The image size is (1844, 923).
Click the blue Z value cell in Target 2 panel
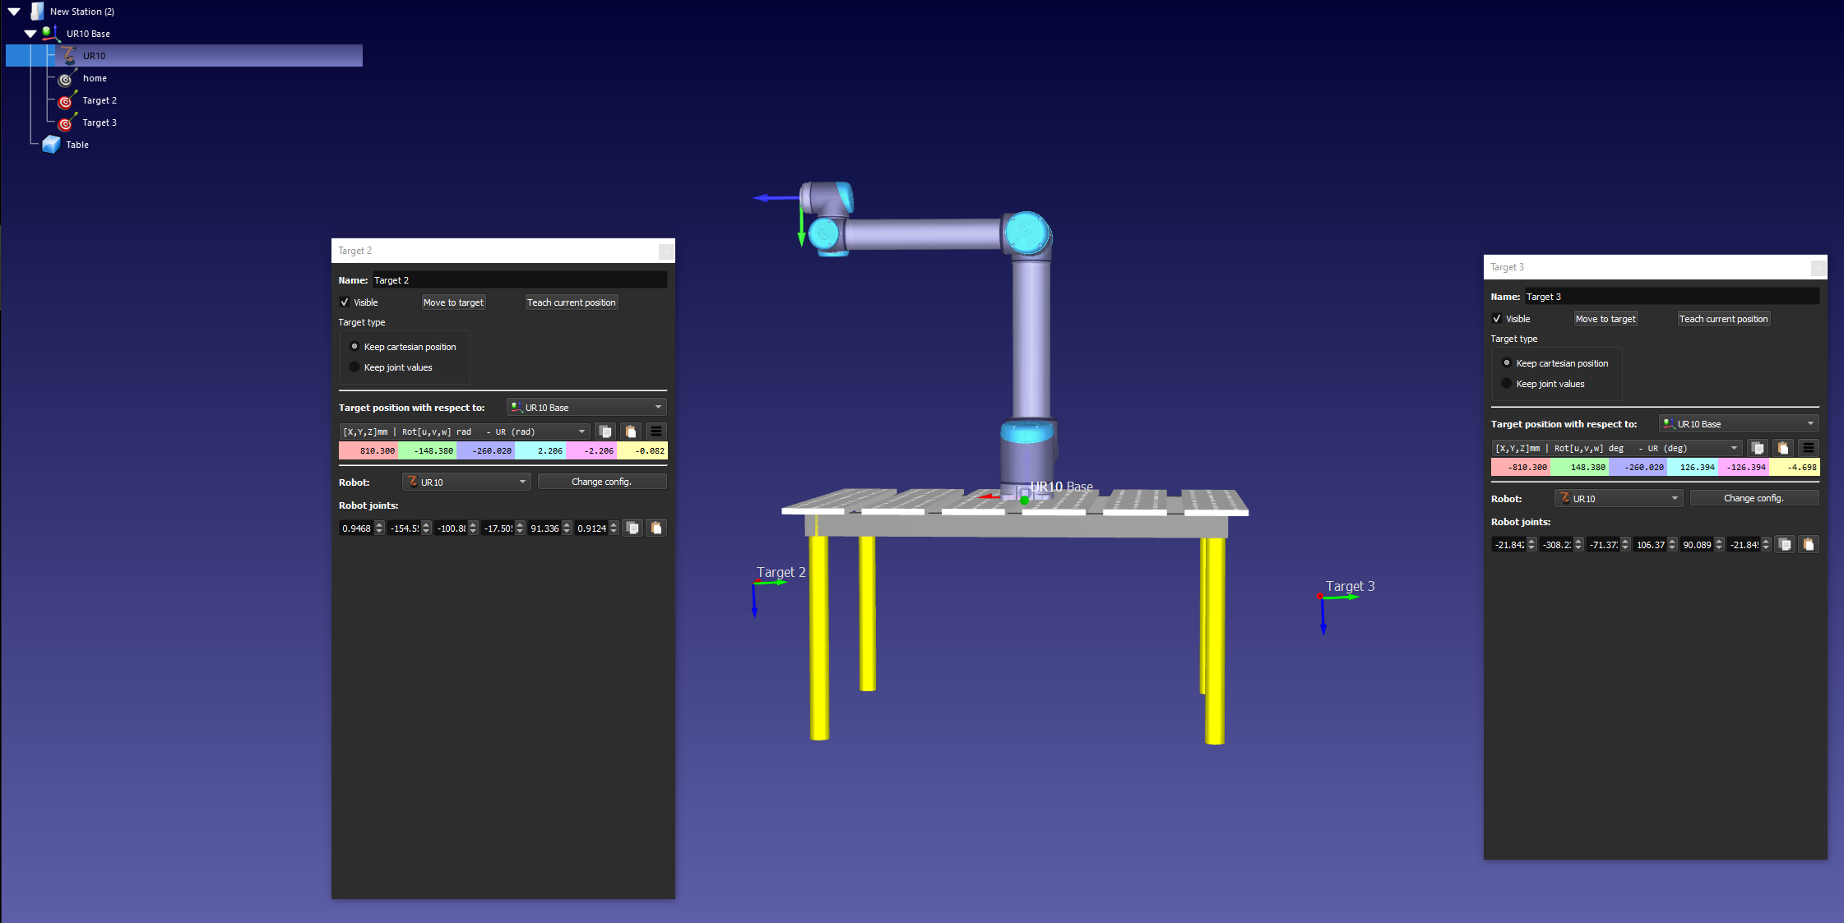click(x=485, y=450)
